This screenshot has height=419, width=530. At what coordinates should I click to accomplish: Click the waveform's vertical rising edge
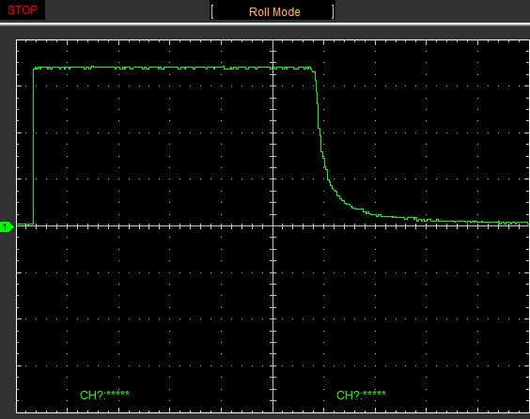34,146
